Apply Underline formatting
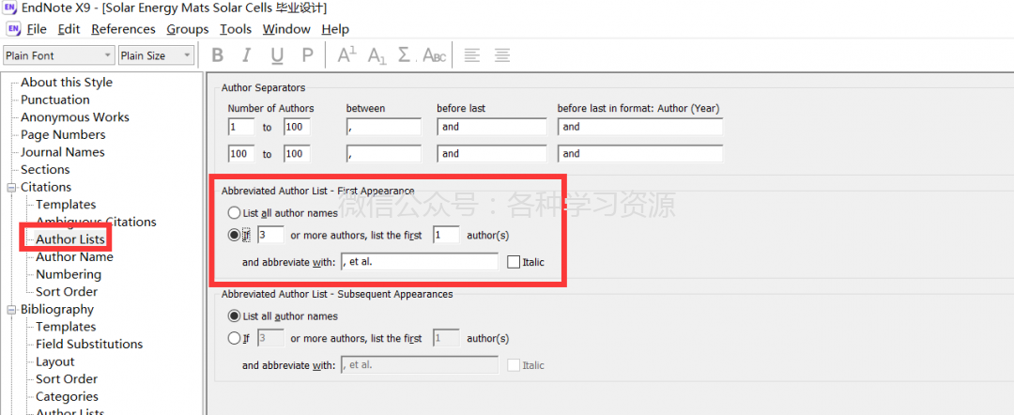Screen dimensions: 1014x415 coord(277,56)
